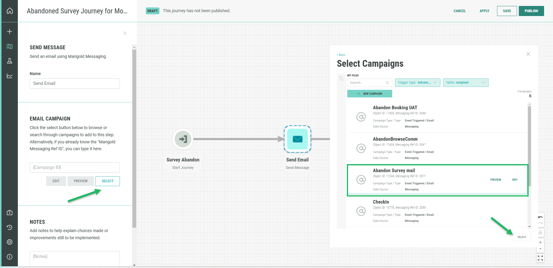
Task: Open the history clock icon
Action: coord(10,227)
